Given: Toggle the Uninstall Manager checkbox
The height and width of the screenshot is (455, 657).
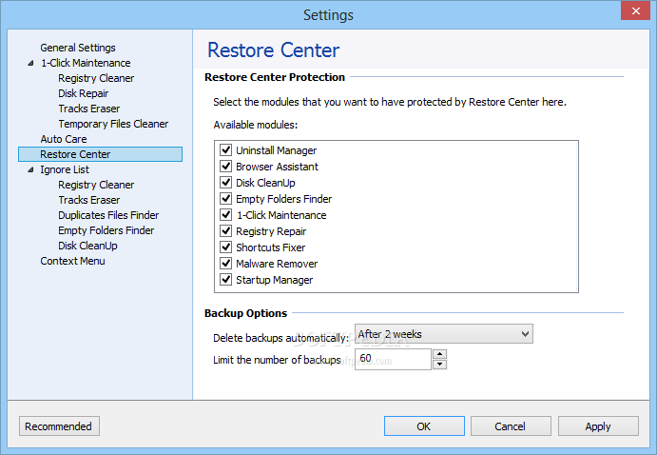Looking at the screenshot, I should pos(226,149).
